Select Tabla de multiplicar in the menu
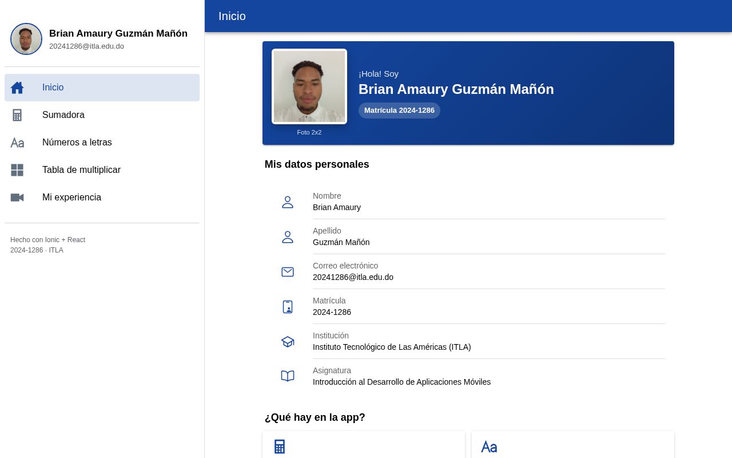The image size is (732, 458). 102,170
